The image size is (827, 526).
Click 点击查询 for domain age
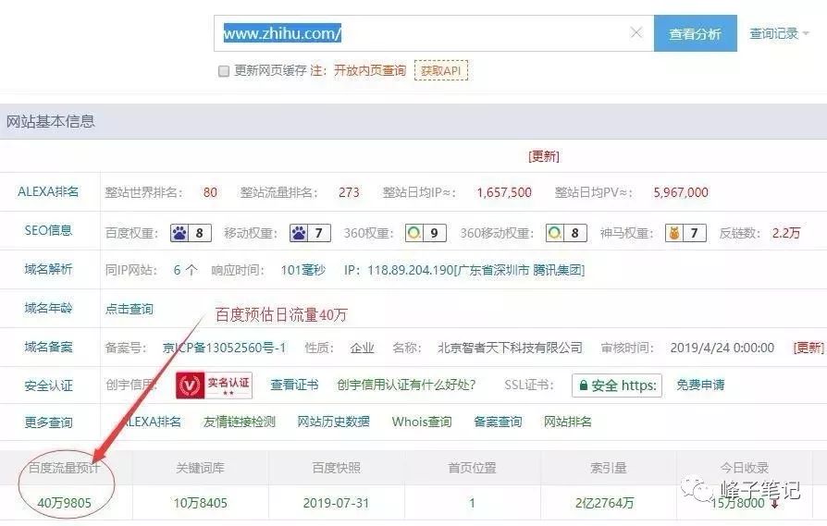[130, 309]
